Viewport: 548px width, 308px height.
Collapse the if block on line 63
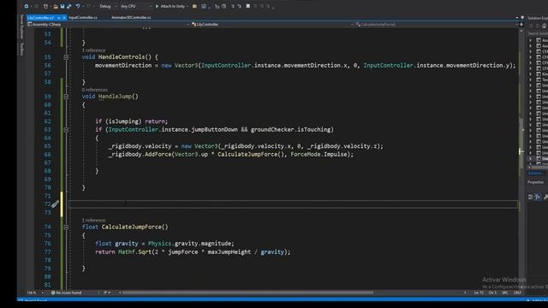coord(66,129)
